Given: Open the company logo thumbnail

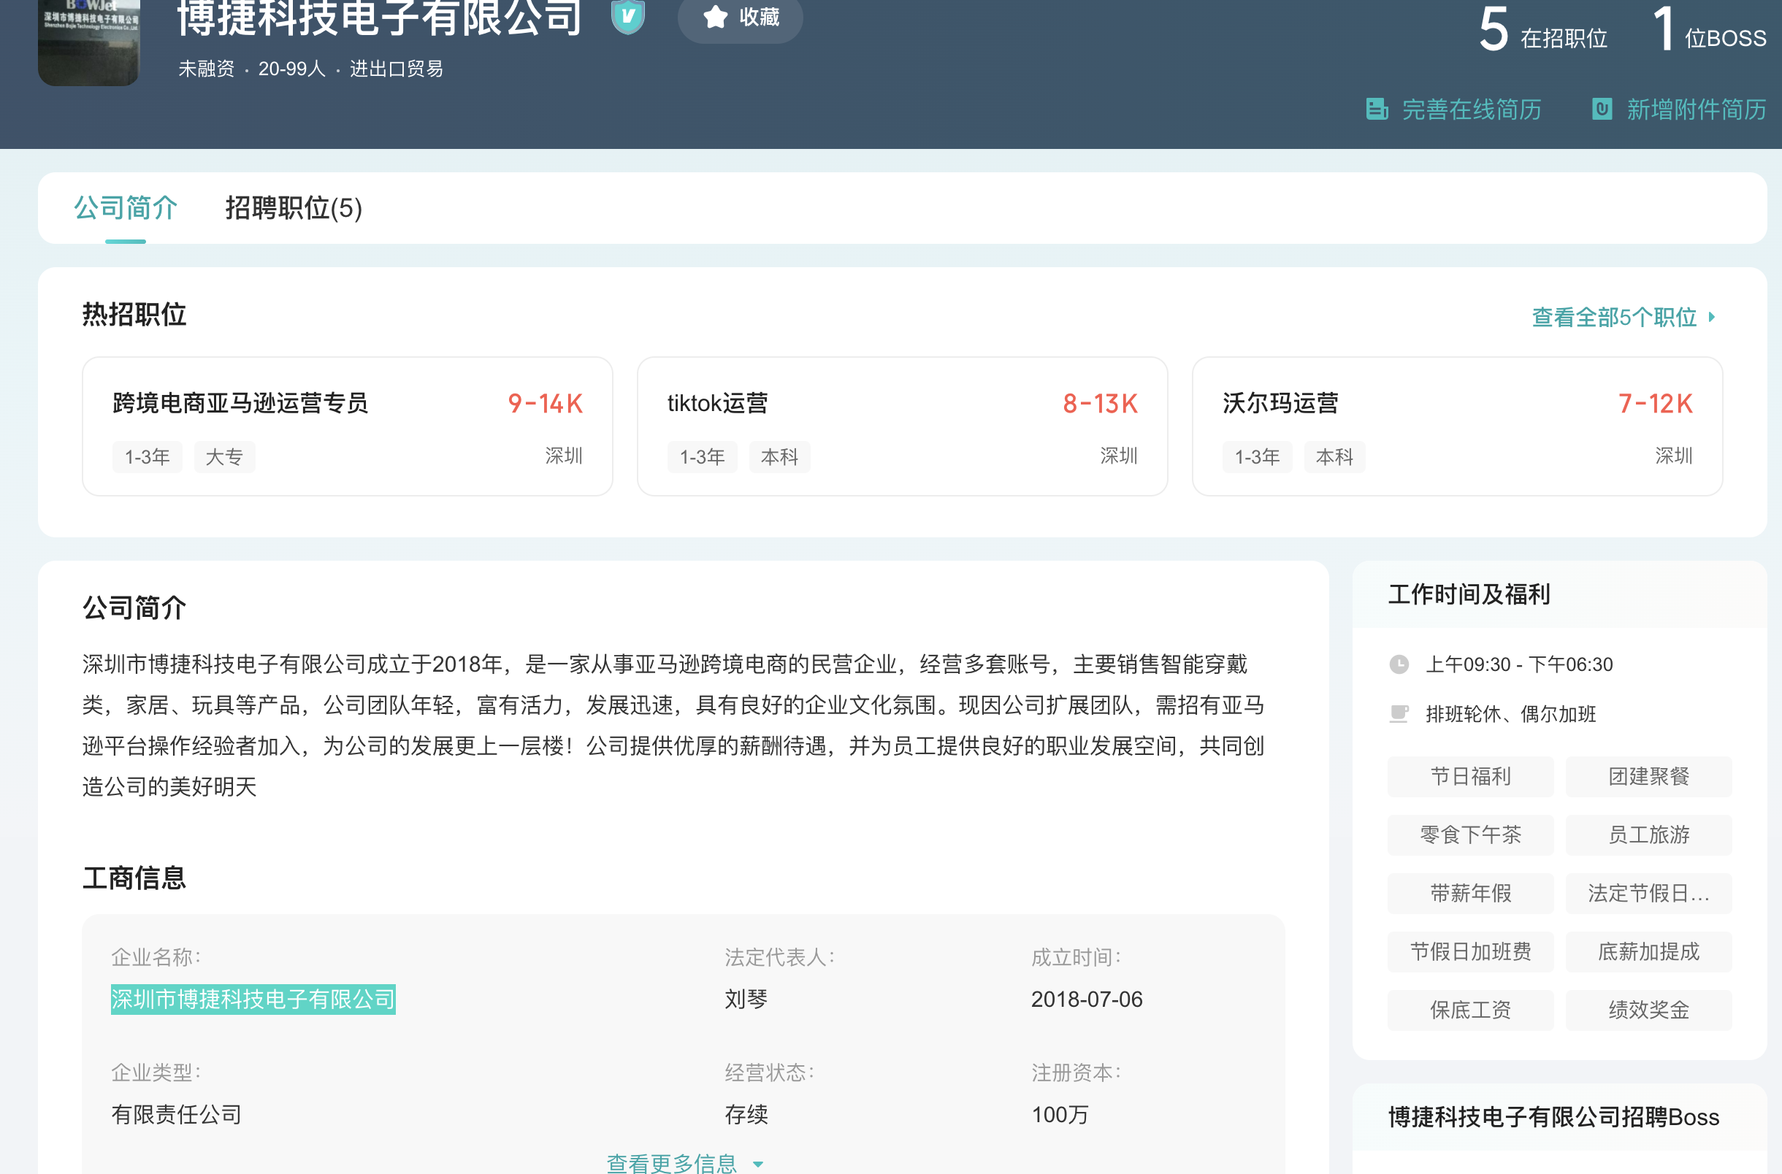Looking at the screenshot, I should [89, 41].
